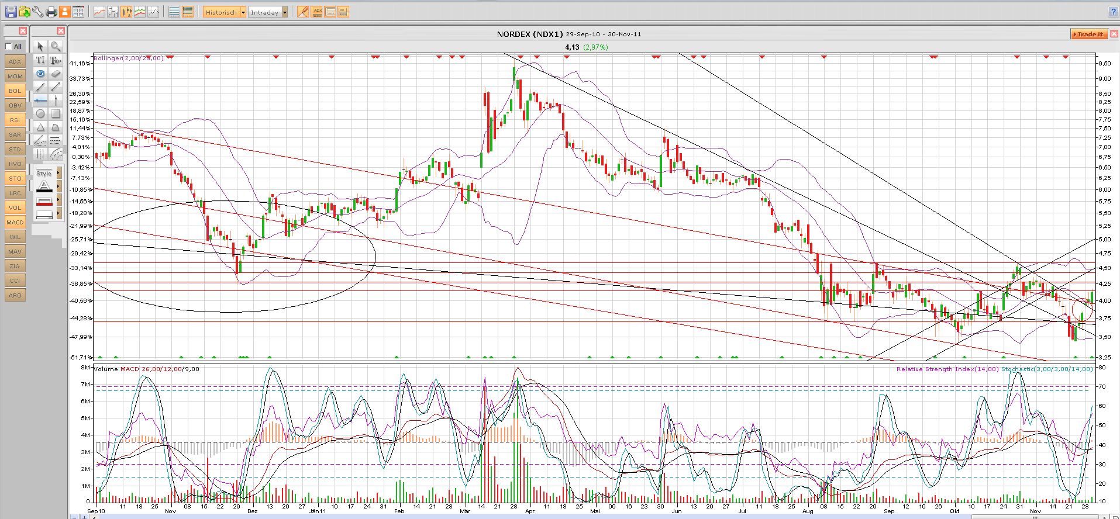Click the STD indicator button
Screen dimensions: 1120x519
pyautogui.click(x=15, y=149)
